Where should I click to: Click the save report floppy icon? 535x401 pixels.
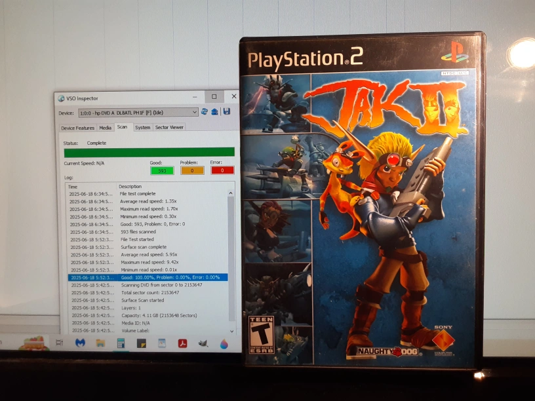click(x=226, y=112)
